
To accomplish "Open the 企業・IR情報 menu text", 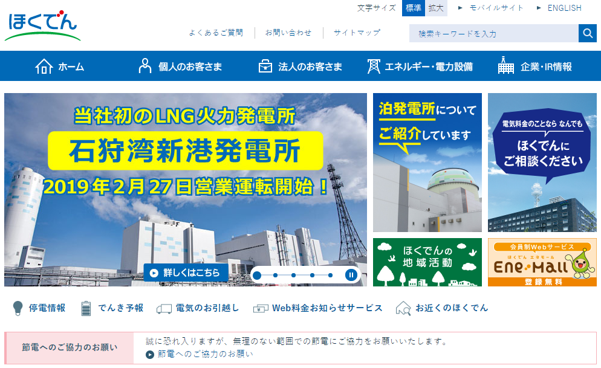I will tap(546, 66).
